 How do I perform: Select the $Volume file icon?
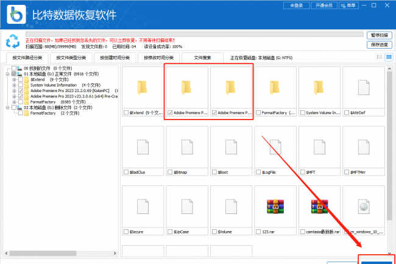tap(231, 207)
